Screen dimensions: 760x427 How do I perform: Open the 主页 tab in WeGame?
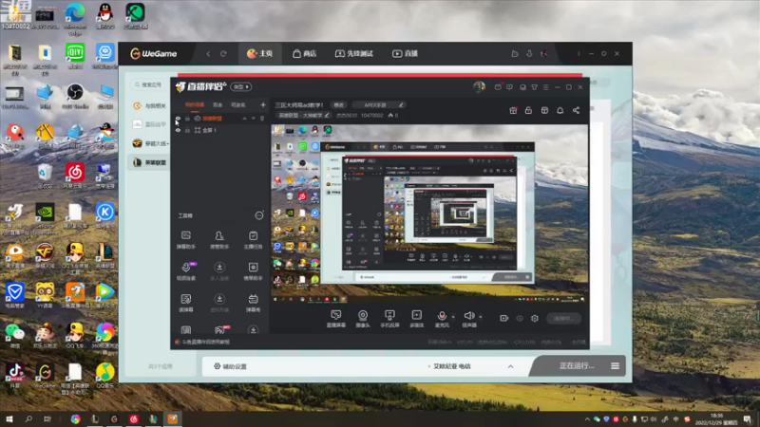(x=259, y=54)
